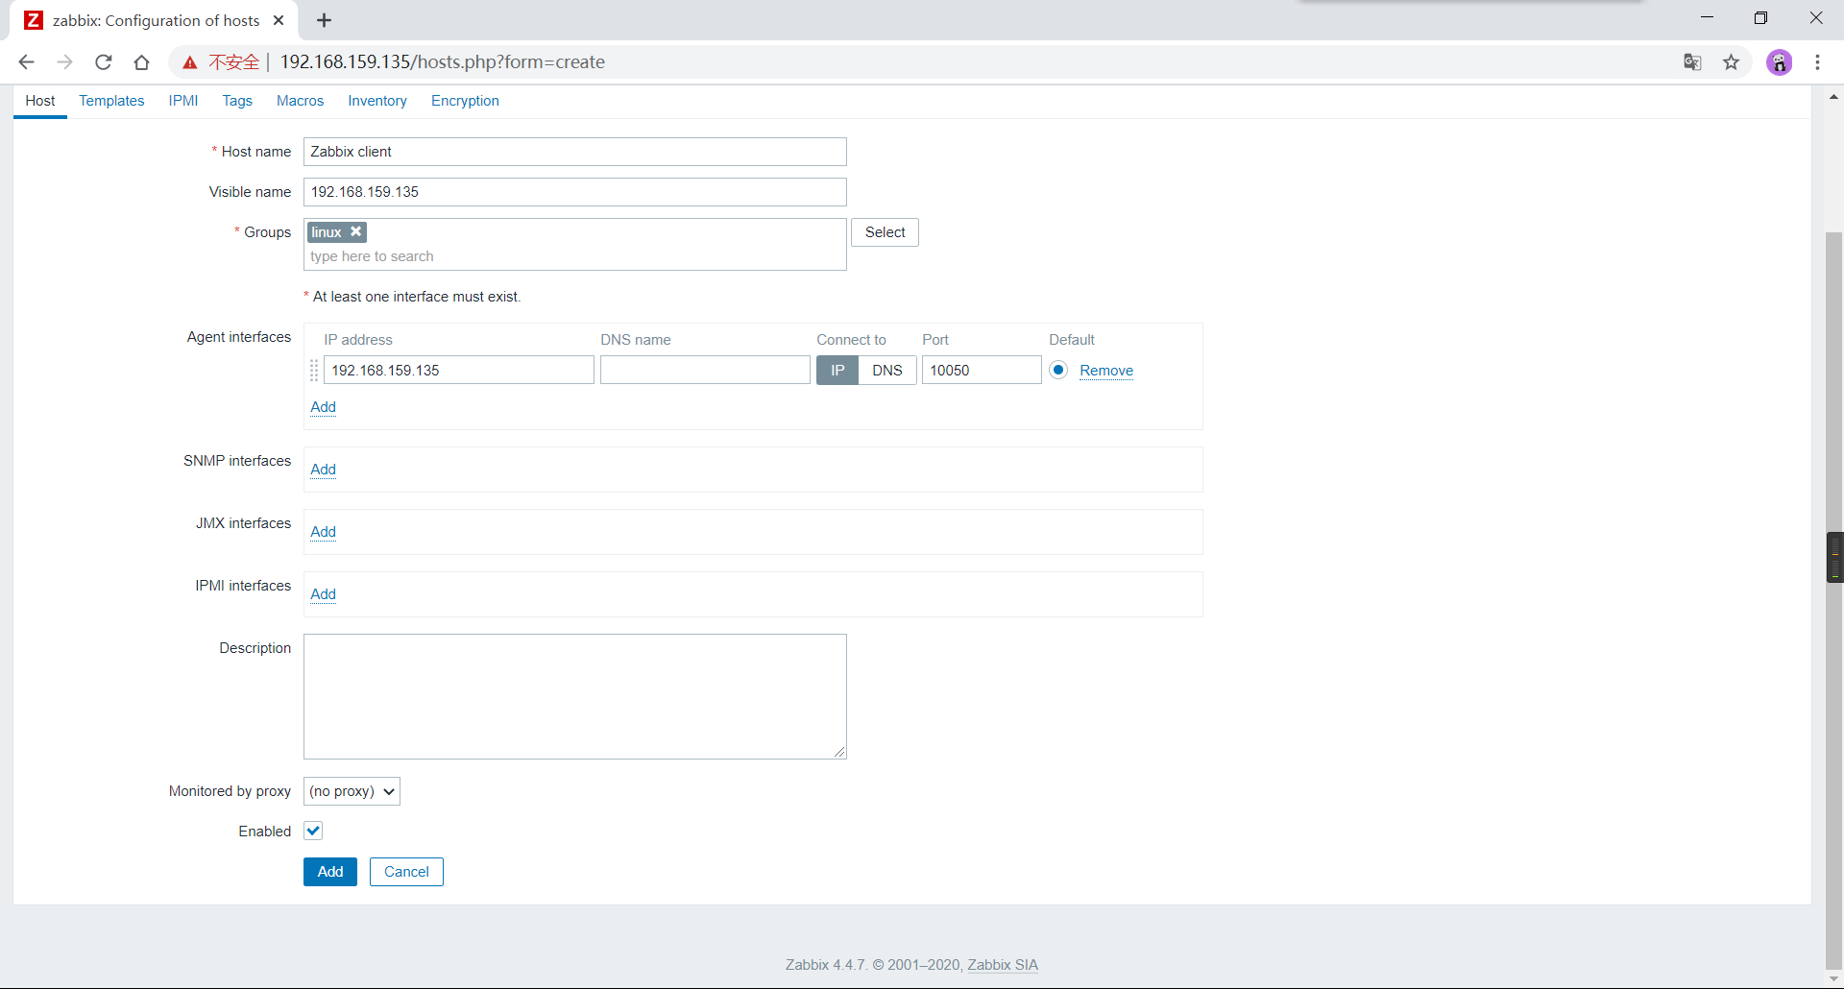
Task: Open the Monitored by proxy dropdown
Action: (352, 791)
